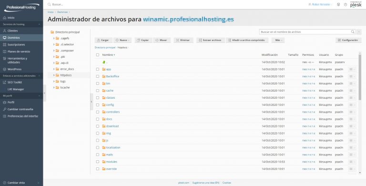
Task: Open the download folder link
Action: tap(112, 126)
